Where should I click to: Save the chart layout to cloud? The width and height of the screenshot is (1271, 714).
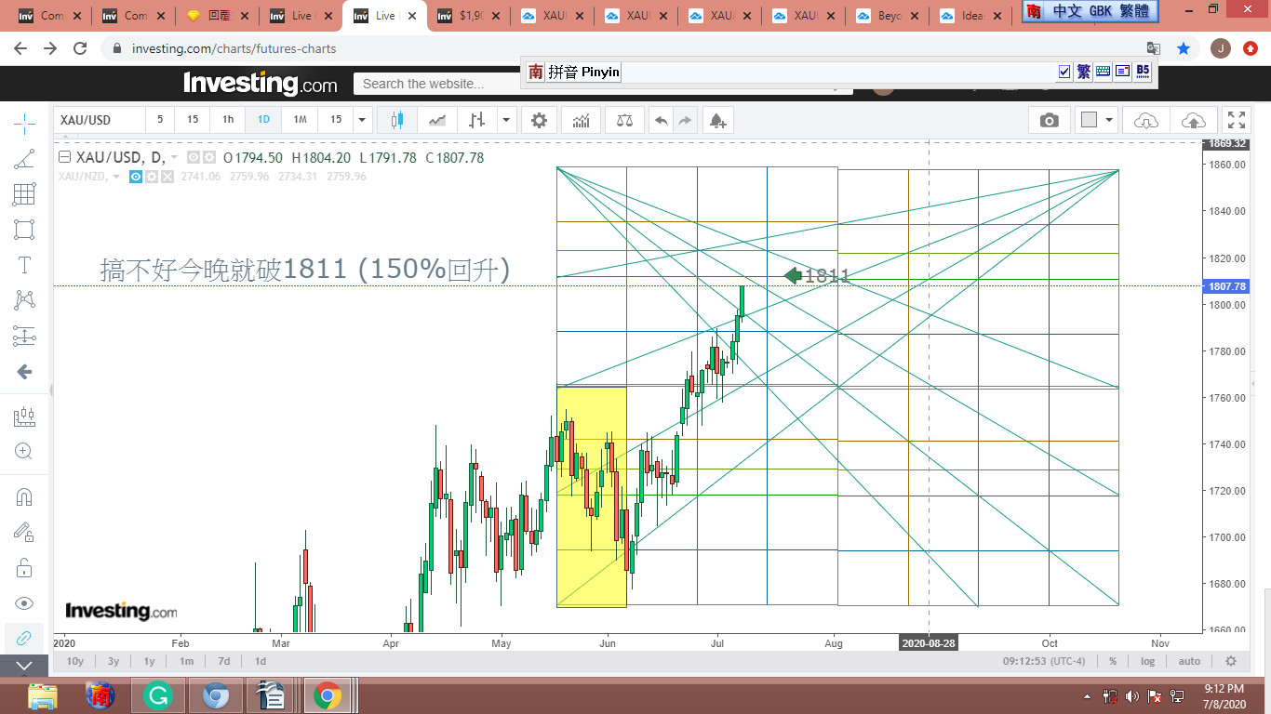1193,120
